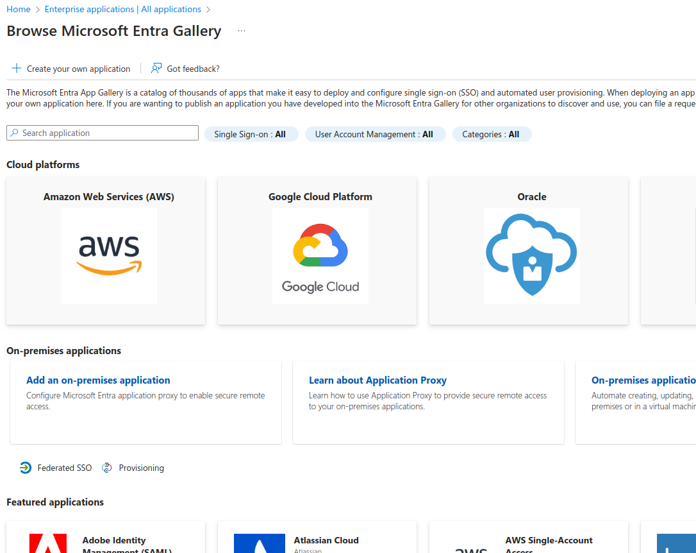
Task: Click the Adobe logo in Featured applications
Action: [x=48, y=543]
